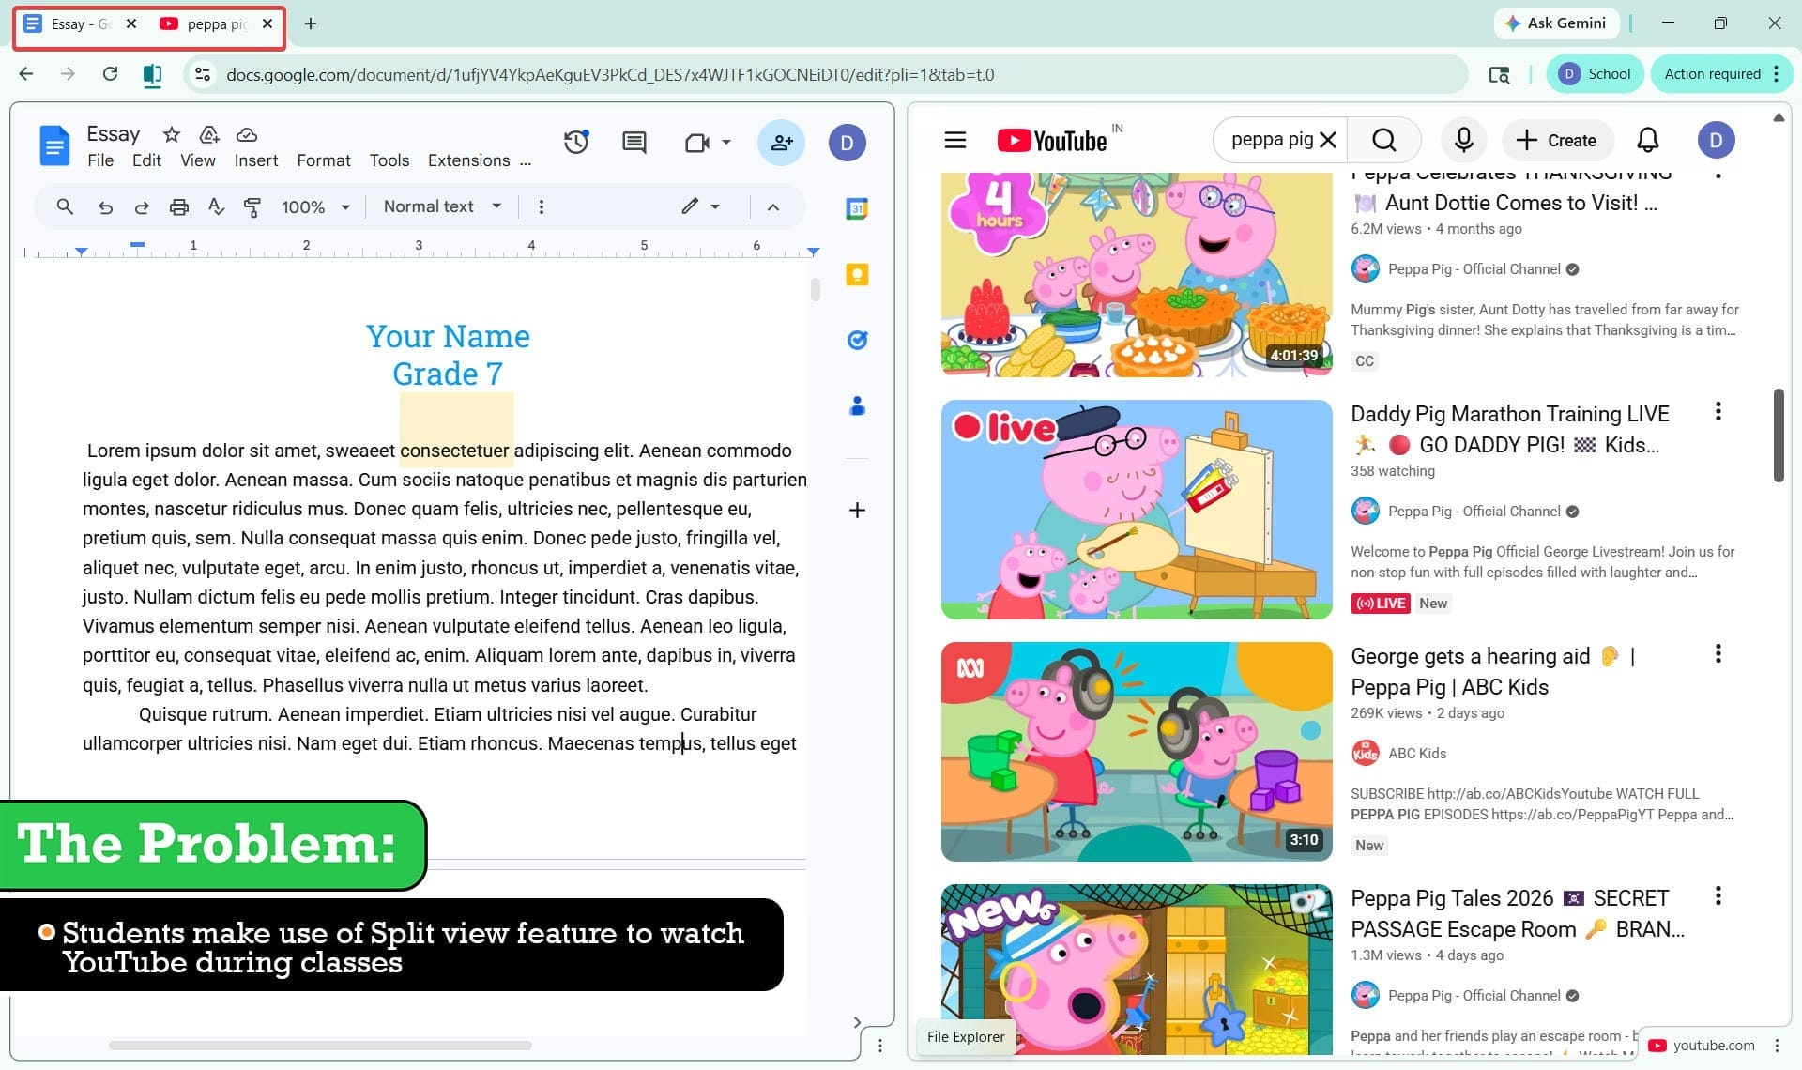Redo the last action in Docs
This screenshot has width=1802, height=1070.
(142, 207)
